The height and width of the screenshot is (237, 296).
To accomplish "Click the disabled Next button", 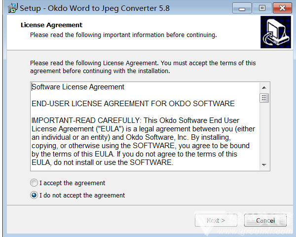I will coord(216,220).
